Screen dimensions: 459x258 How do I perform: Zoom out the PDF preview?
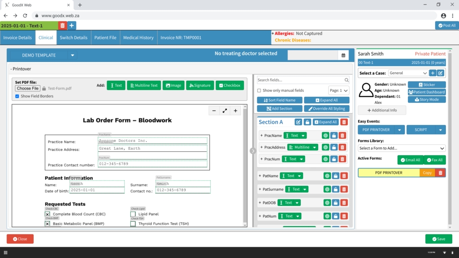point(214,111)
